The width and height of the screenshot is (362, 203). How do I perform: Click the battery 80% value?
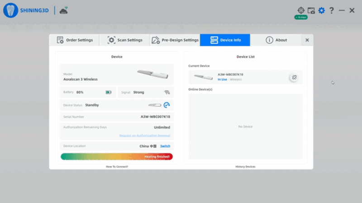[80, 92]
